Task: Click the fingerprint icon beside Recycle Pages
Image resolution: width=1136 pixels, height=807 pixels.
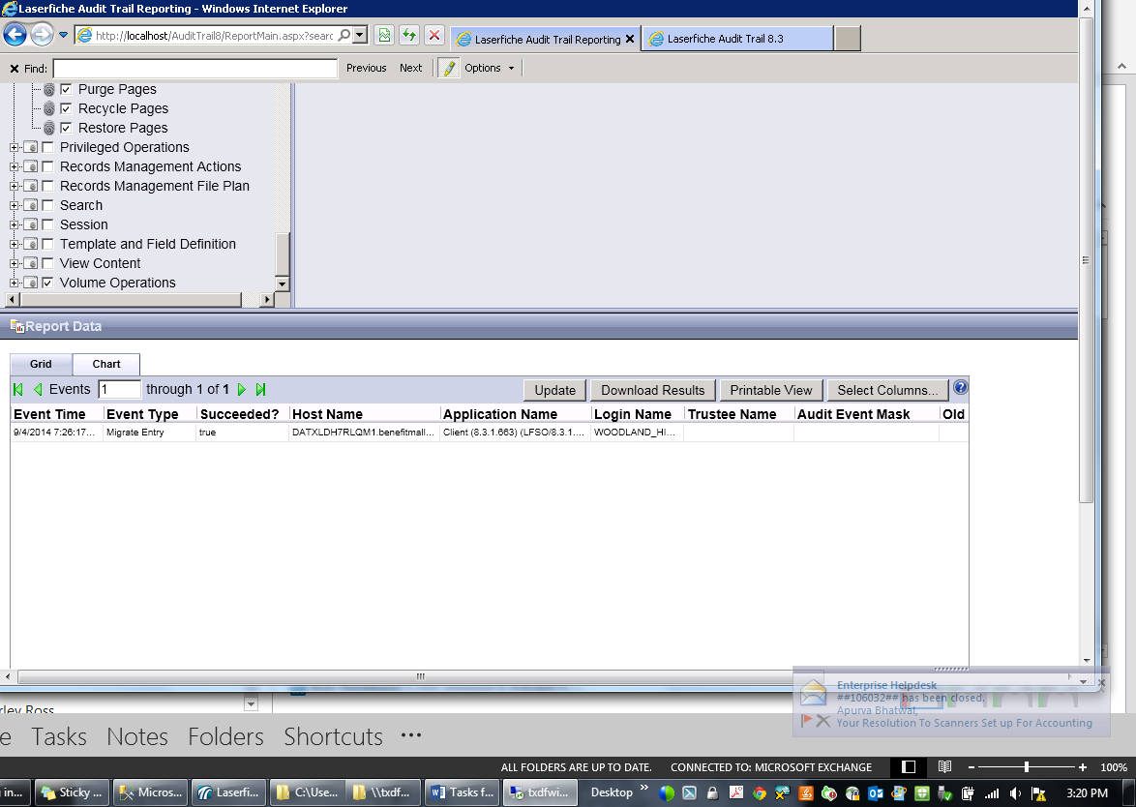Action: [49, 108]
